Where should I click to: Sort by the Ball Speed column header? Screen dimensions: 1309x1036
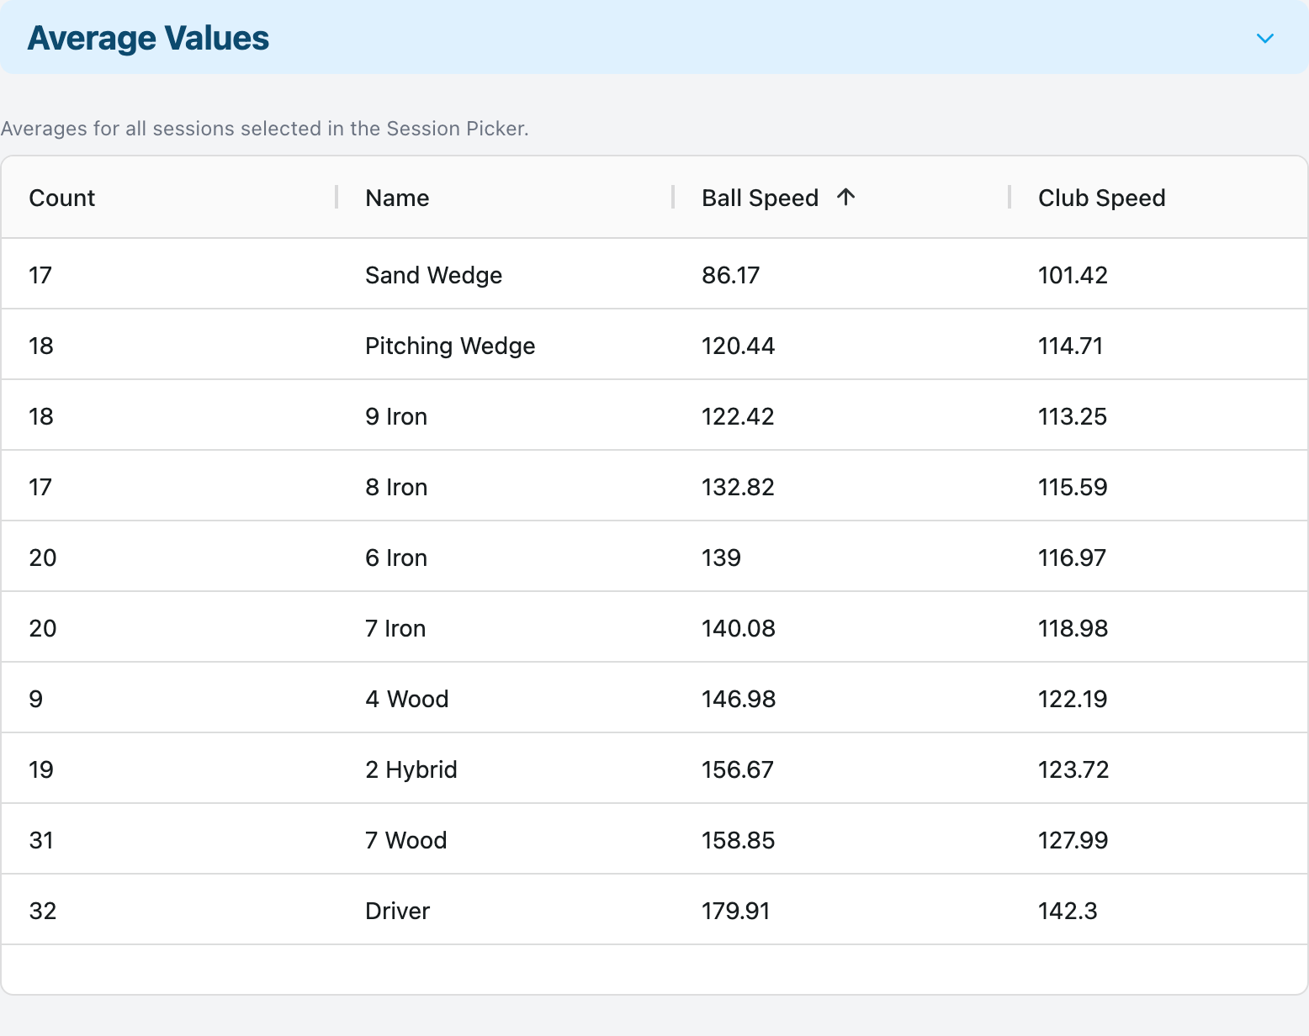coord(760,198)
